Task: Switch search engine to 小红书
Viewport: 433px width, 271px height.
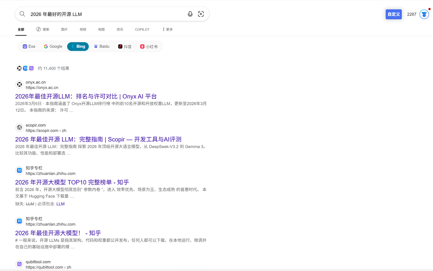Action: pos(149,46)
